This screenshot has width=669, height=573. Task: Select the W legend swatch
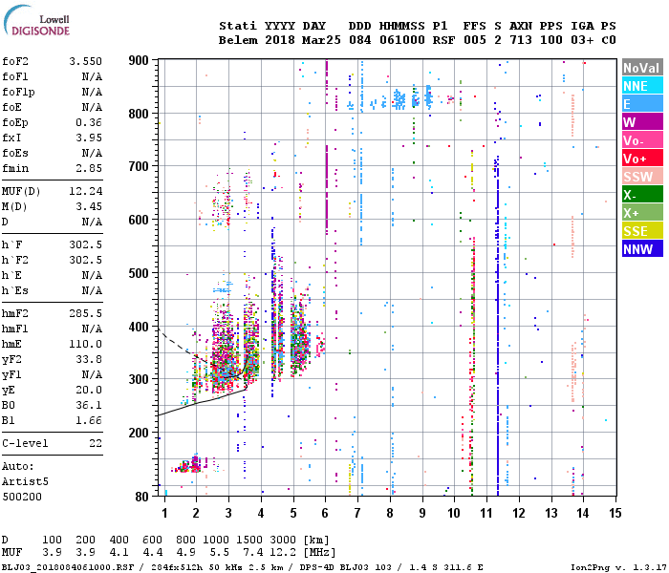point(642,122)
